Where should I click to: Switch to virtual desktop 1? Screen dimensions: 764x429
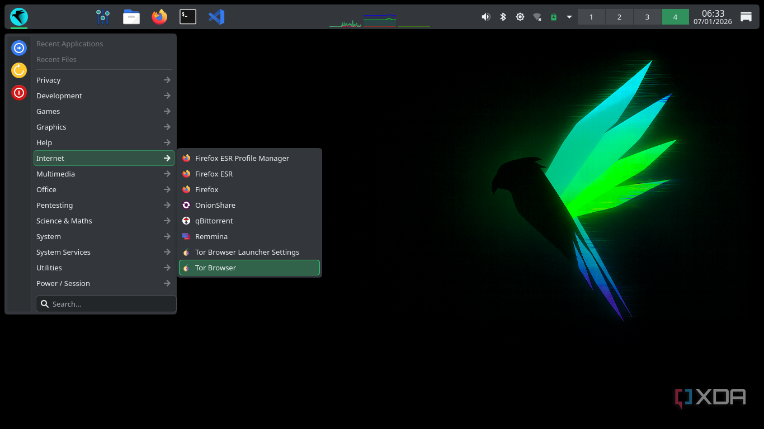tap(591, 17)
